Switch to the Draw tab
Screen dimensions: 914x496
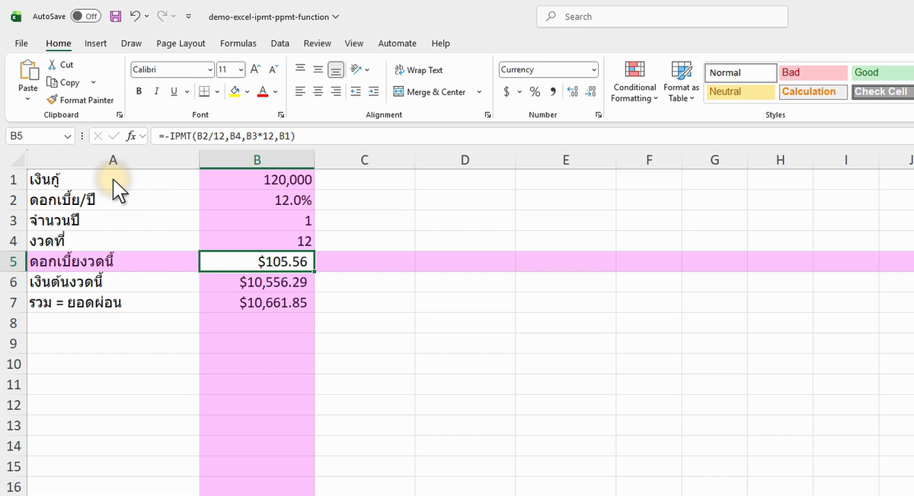[131, 43]
